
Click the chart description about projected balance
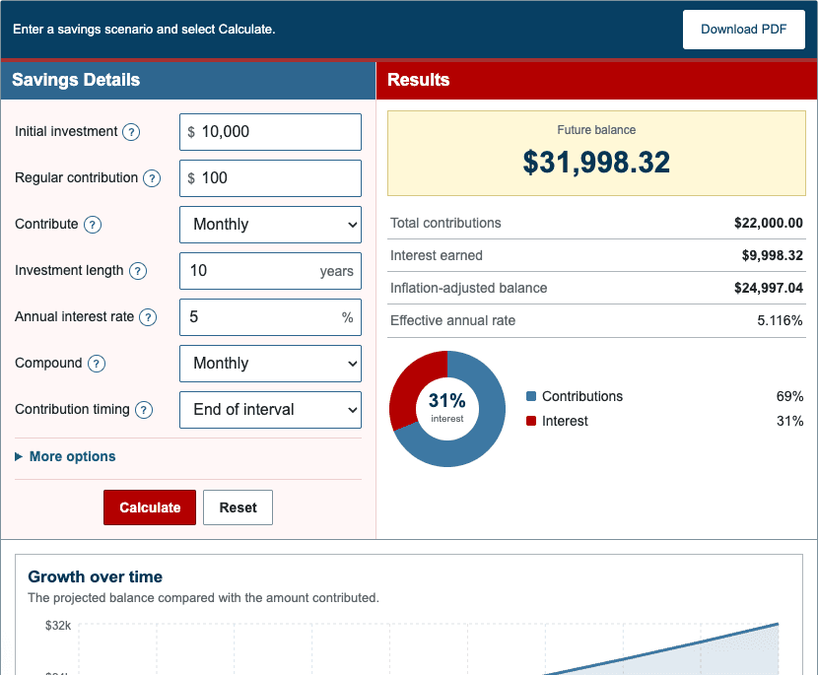pos(203,598)
